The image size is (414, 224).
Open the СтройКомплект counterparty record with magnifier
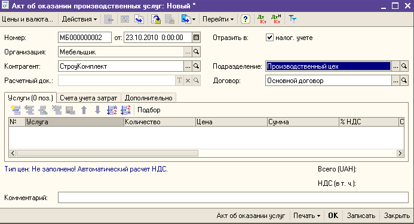196,66
